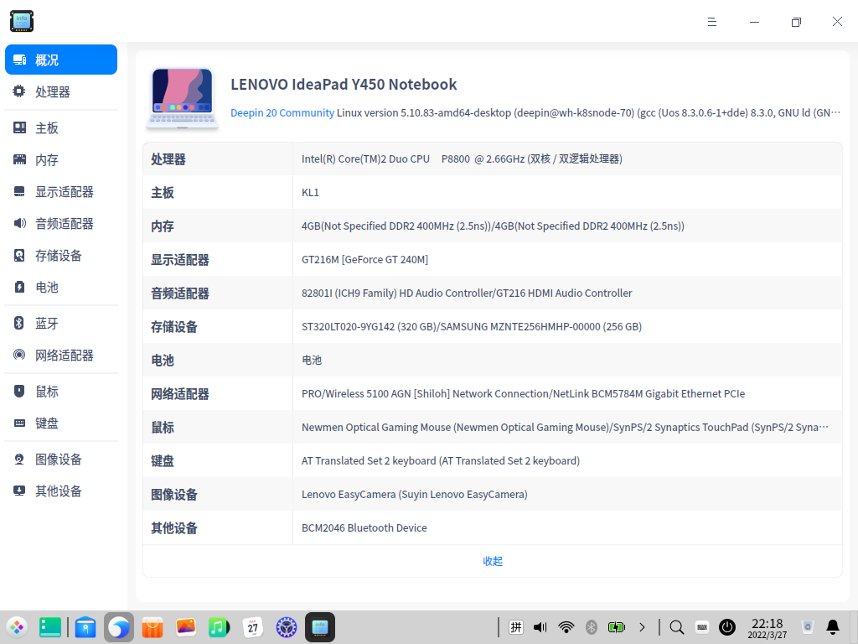Screen dimensions: 858x644
Task: Click the 电池 battery icon in sidebar
Action: (x=19, y=287)
